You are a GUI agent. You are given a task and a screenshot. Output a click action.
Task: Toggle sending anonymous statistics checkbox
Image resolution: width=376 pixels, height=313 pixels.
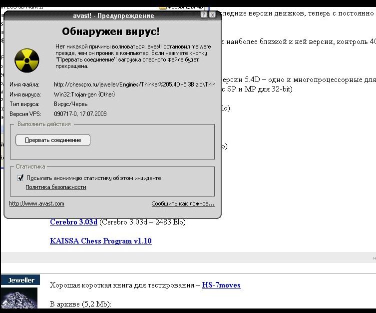pos(20,177)
